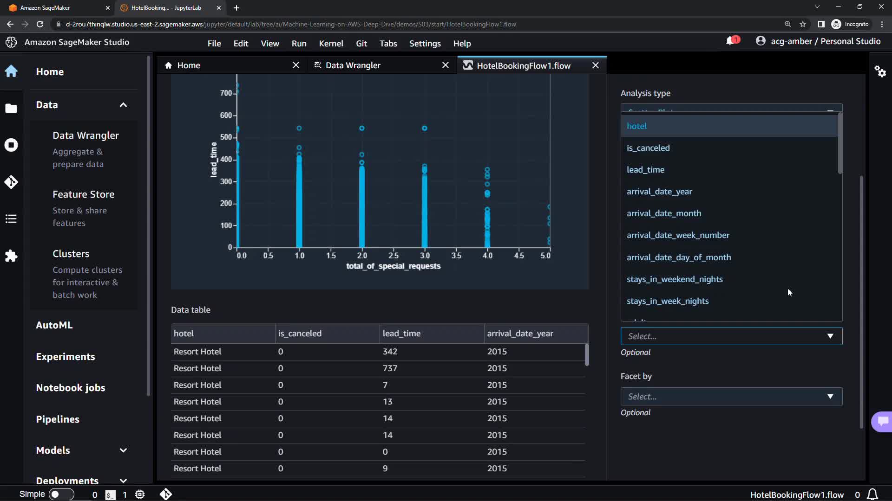The image size is (892, 501).
Task: Open the Feature Store link
Action: pyautogui.click(x=84, y=194)
